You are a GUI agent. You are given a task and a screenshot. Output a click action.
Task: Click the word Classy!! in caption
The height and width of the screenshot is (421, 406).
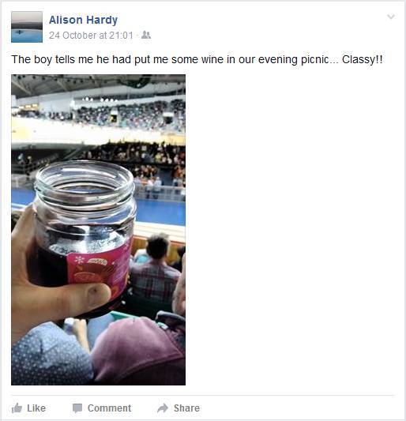click(363, 59)
